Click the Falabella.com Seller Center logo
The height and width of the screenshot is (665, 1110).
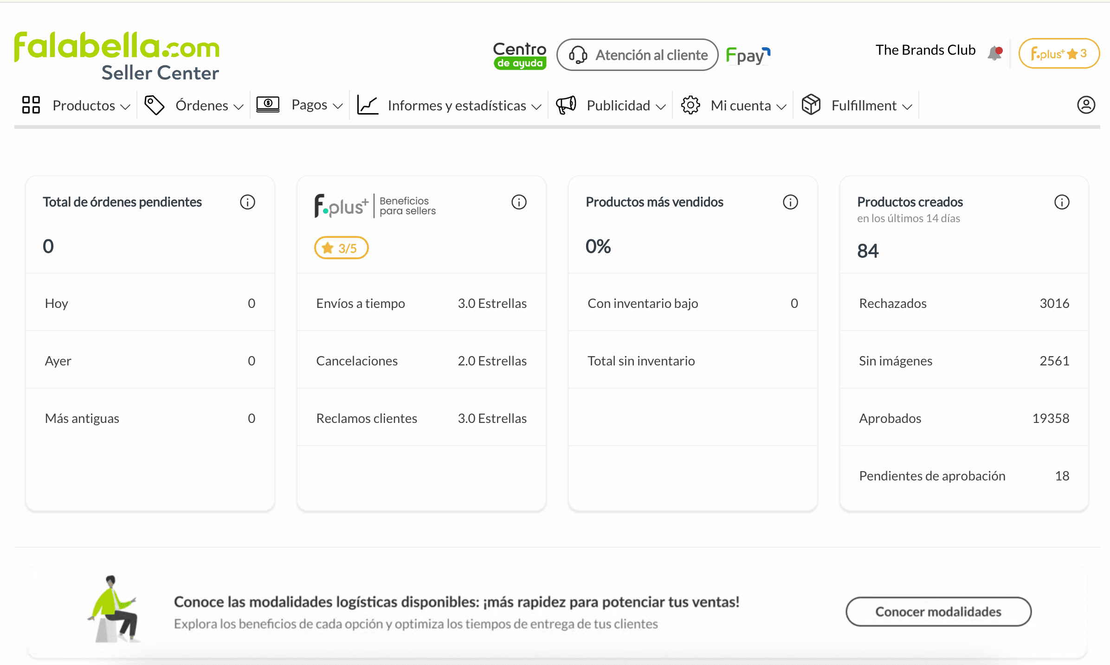click(116, 57)
